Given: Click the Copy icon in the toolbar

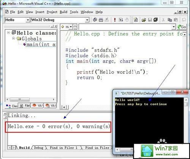Looking at the screenshot, I should coord(170,20).
